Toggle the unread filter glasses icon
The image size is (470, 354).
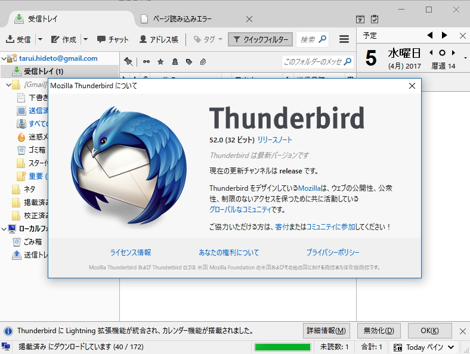click(x=146, y=62)
